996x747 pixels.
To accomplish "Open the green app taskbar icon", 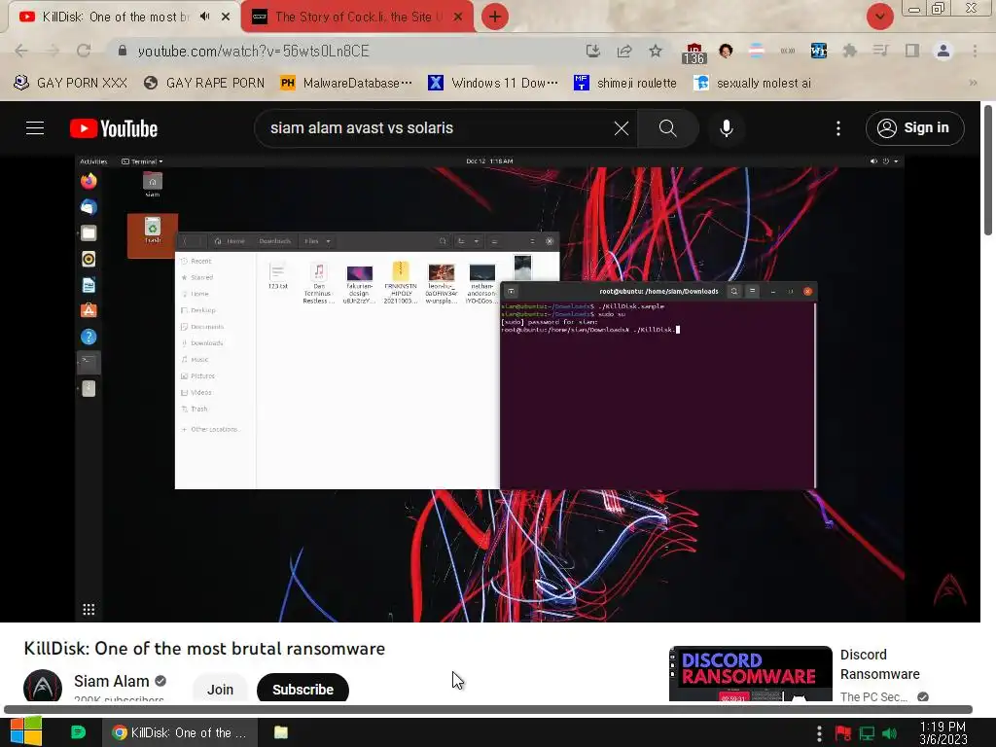I will tap(78, 732).
